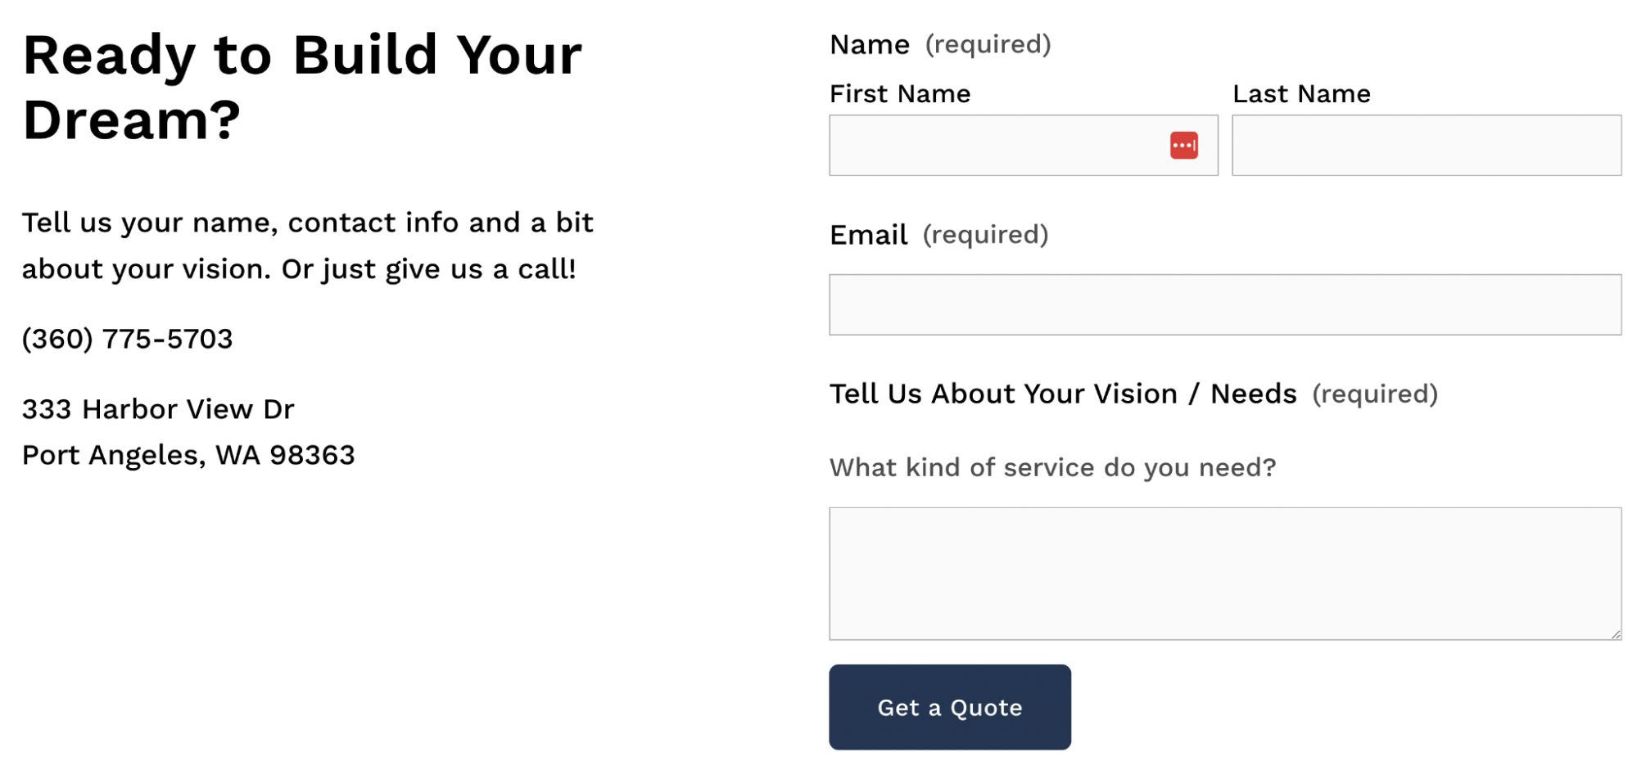This screenshot has width=1637, height=770.
Task: Click the Tell Us About Your Vision / Needs label
Action: click(1062, 394)
